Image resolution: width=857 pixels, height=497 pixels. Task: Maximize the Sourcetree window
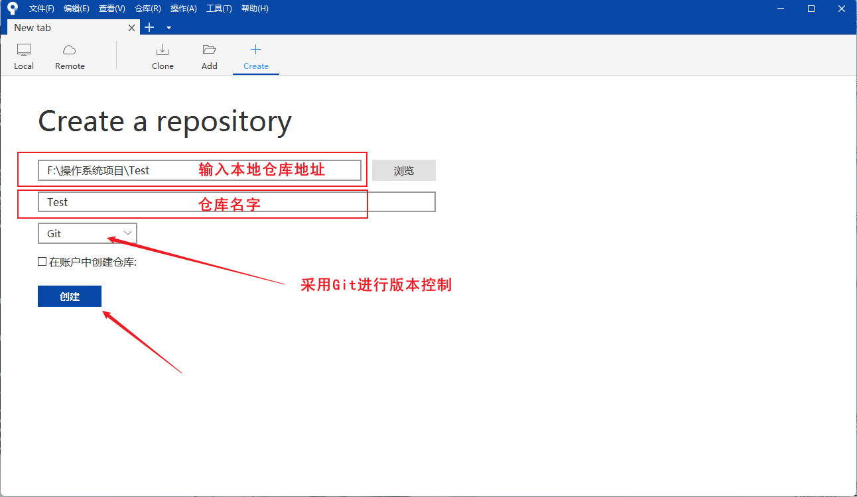[x=811, y=9]
